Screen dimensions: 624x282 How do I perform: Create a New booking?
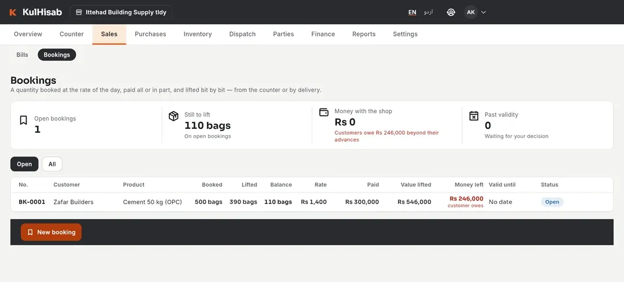point(51,232)
